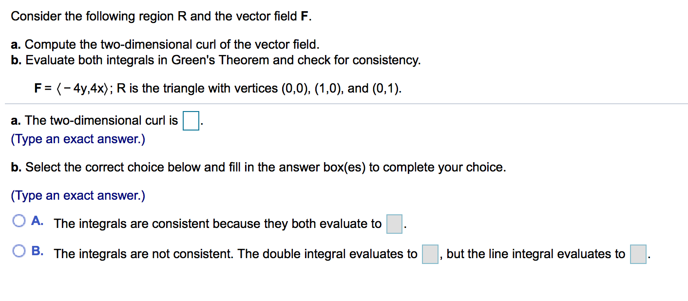Click 'Consider the following region R' heading
Viewport: 688px width, 301px height.
coord(161,17)
